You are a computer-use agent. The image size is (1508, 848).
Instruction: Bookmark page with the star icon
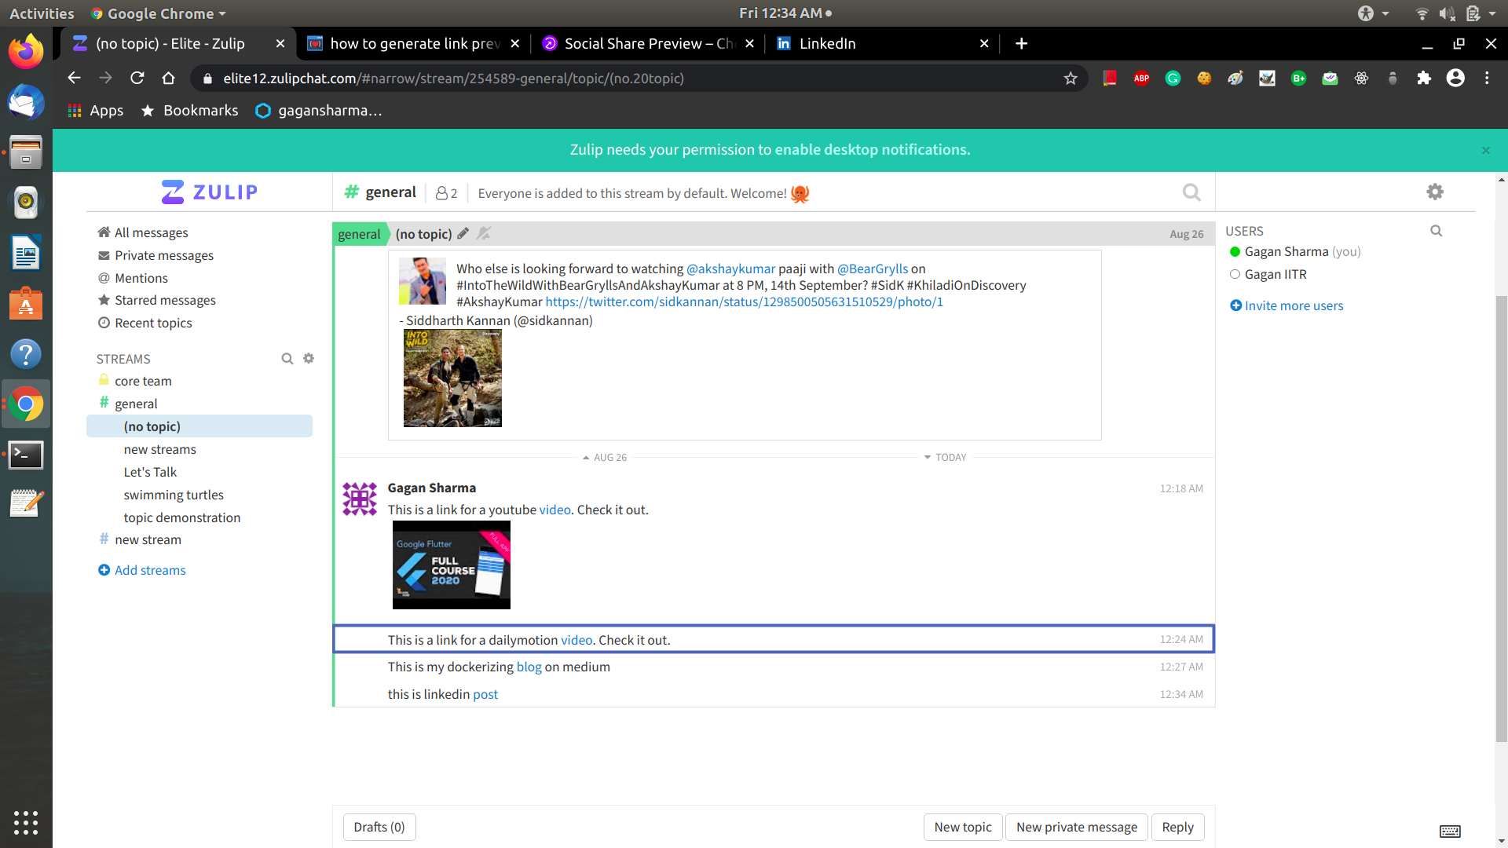1070,78
